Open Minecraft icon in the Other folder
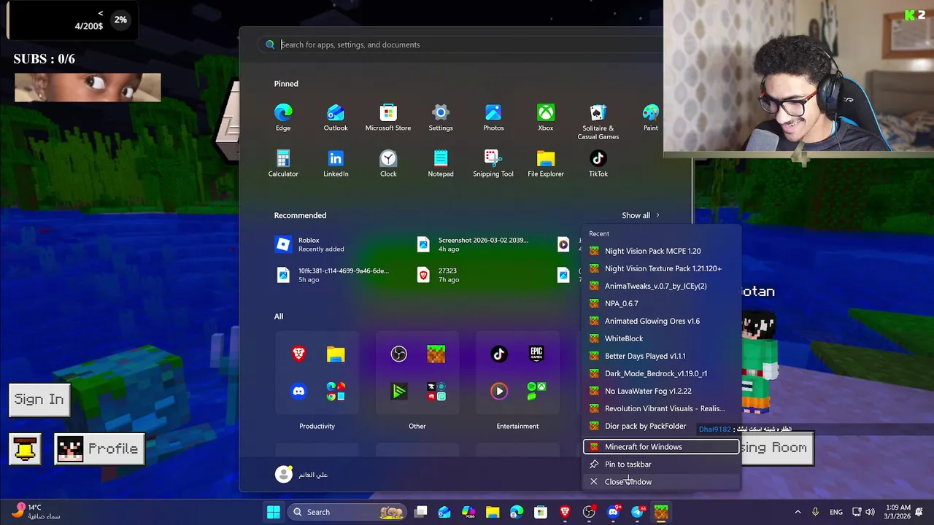This screenshot has width=934, height=525. pyautogui.click(x=436, y=354)
